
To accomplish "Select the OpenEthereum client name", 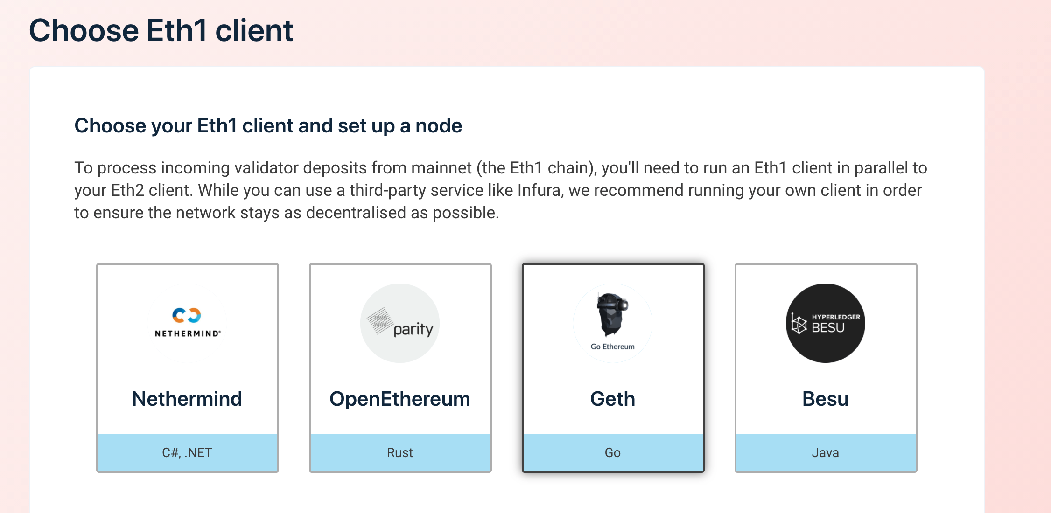I will coord(400,399).
